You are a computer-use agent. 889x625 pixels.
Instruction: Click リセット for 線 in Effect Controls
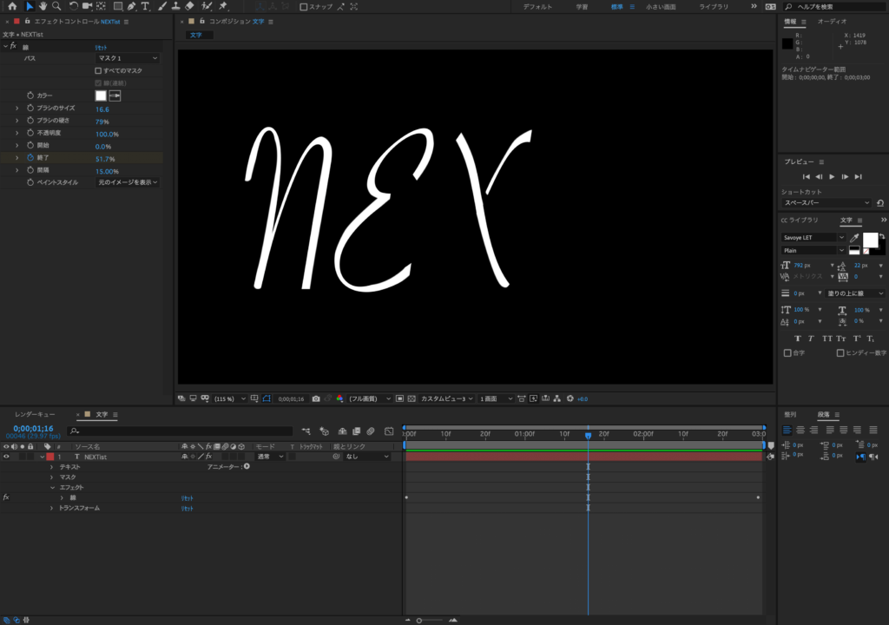pos(101,48)
